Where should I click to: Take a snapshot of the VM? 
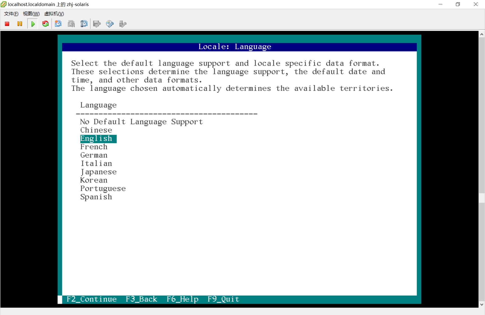tap(58, 24)
